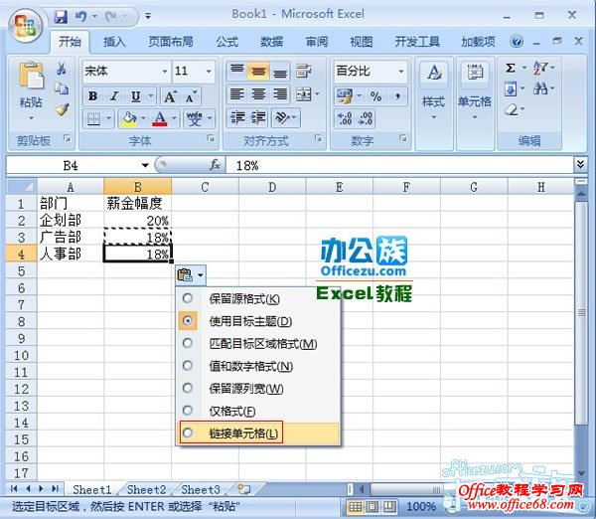596x519 pixels.
Task: Select the column B header
Action: 138,187
